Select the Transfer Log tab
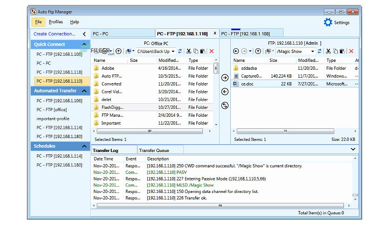The width and height of the screenshot is (389, 225). [114, 150]
